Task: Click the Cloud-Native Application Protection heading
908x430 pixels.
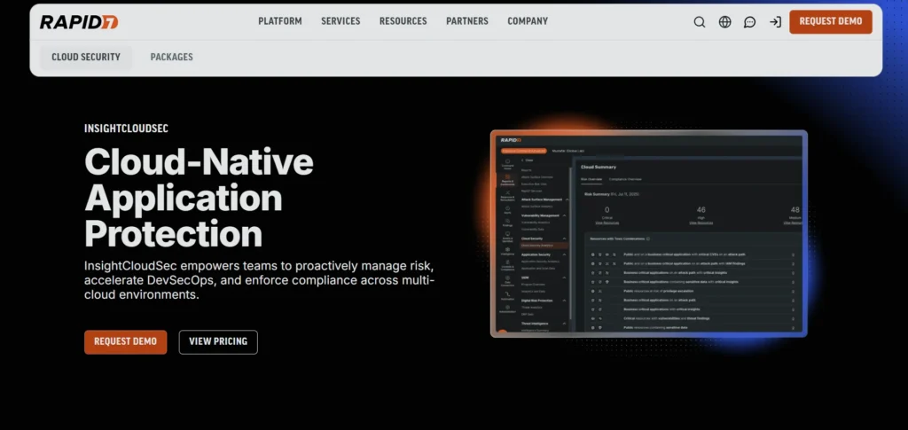Action: pos(199,198)
